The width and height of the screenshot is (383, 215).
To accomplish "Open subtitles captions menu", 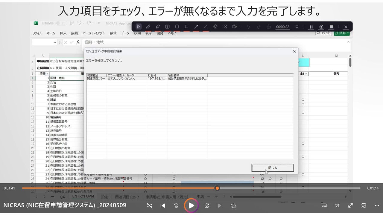I will click(x=324, y=205).
